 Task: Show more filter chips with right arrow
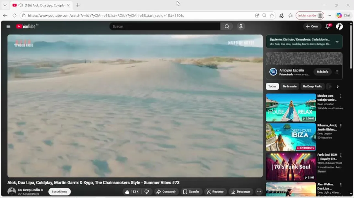(x=337, y=87)
